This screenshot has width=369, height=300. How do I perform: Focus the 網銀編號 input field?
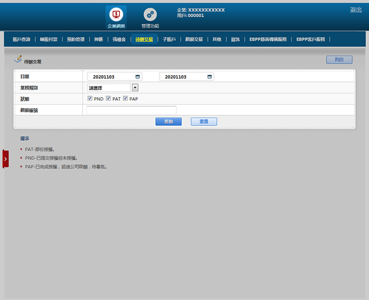click(x=131, y=110)
